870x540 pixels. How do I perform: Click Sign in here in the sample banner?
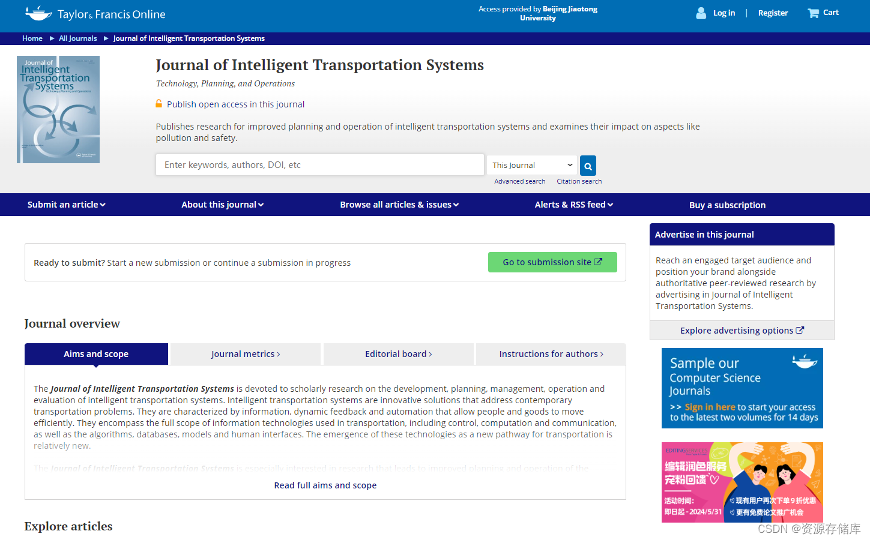(x=710, y=407)
